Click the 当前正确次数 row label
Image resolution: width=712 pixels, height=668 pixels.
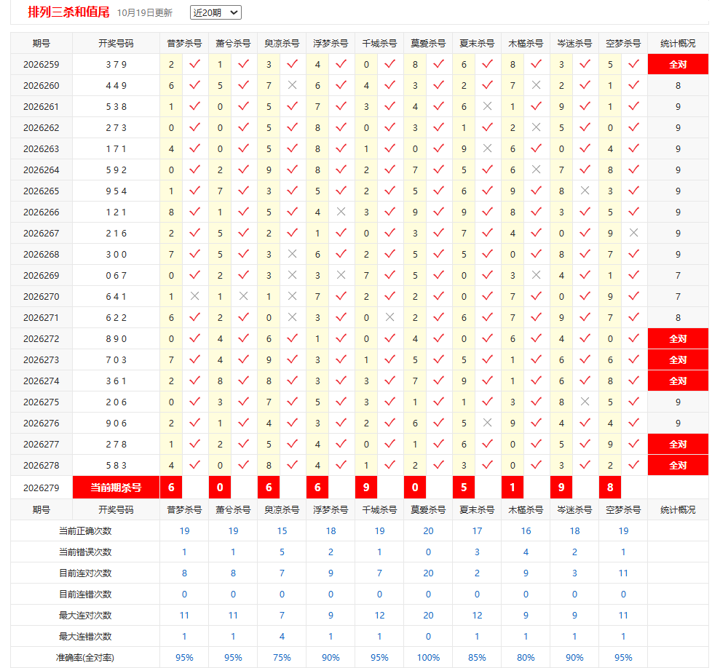point(85,531)
